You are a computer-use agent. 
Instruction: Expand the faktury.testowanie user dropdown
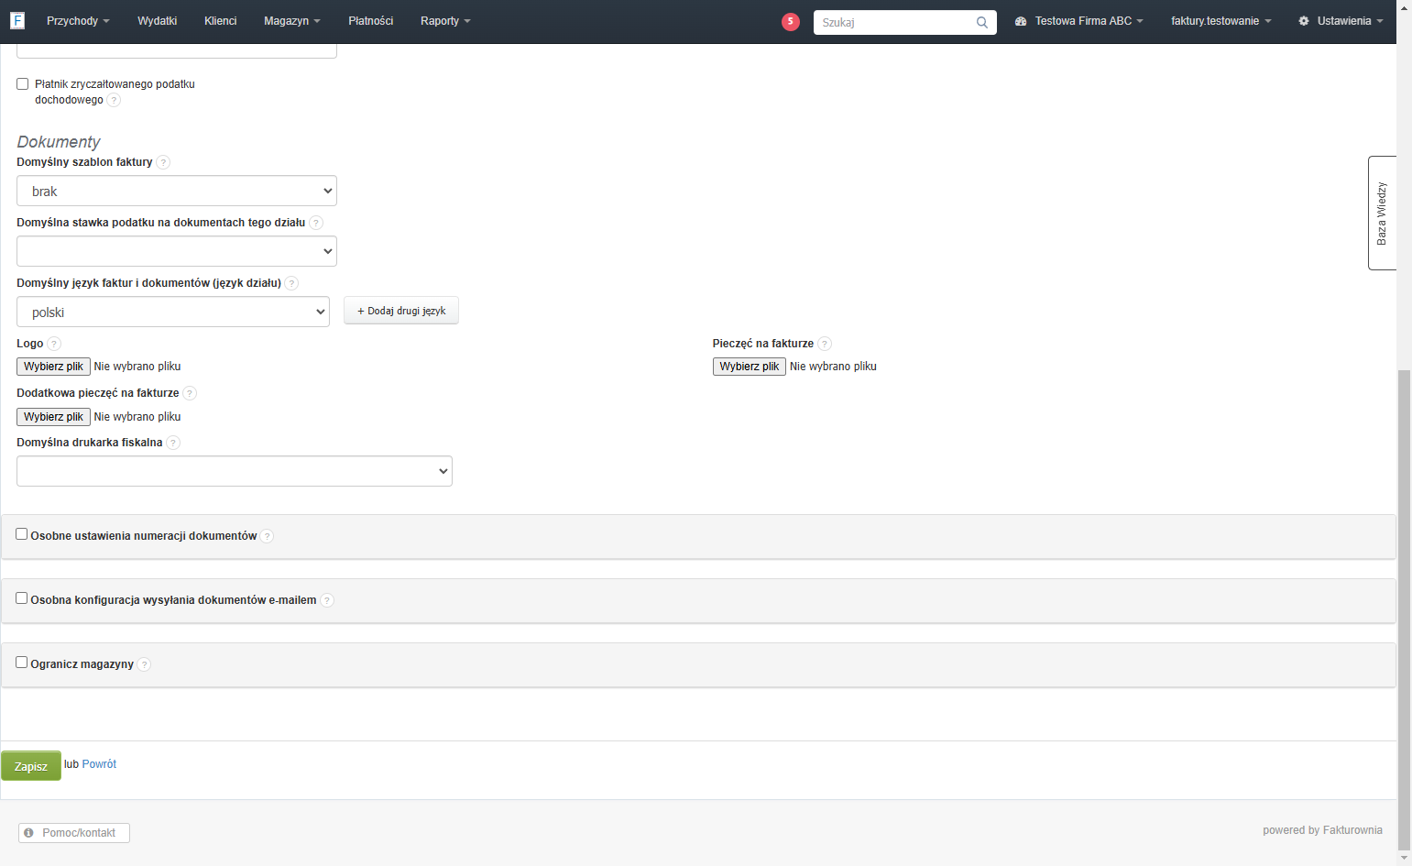[x=1220, y=21]
